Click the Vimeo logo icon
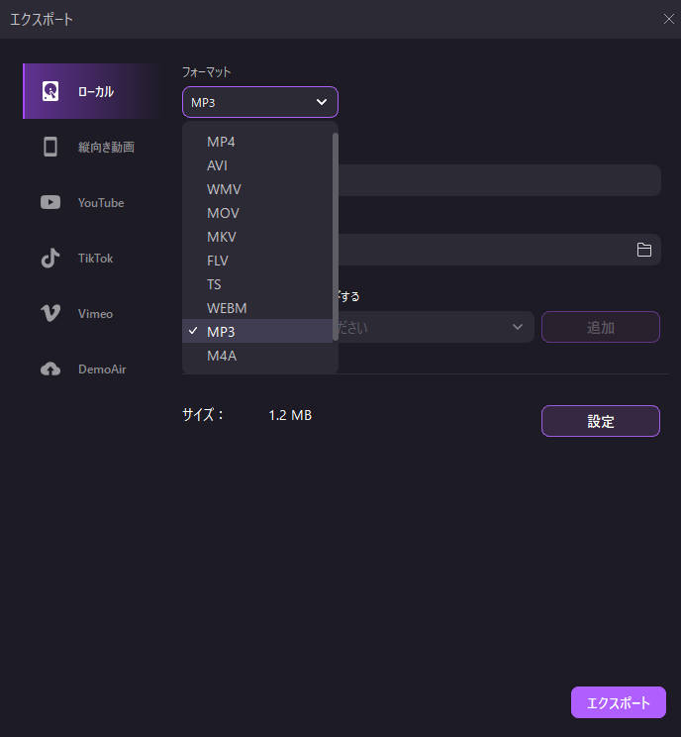 point(50,313)
